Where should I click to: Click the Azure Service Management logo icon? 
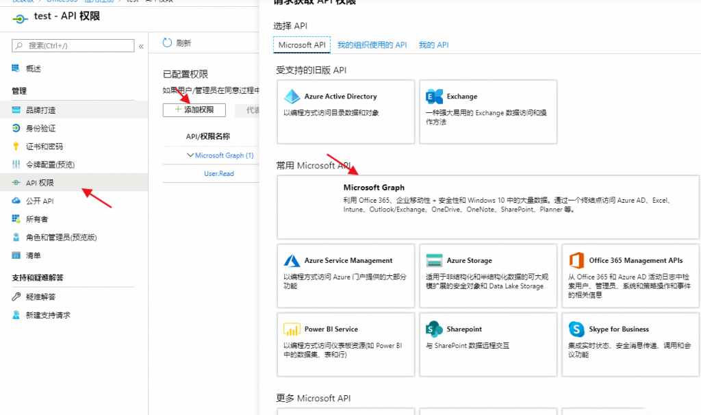coord(292,260)
